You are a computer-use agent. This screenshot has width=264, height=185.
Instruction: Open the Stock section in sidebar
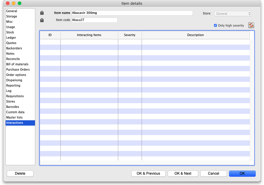pyautogui.click(x=10, y=32)
